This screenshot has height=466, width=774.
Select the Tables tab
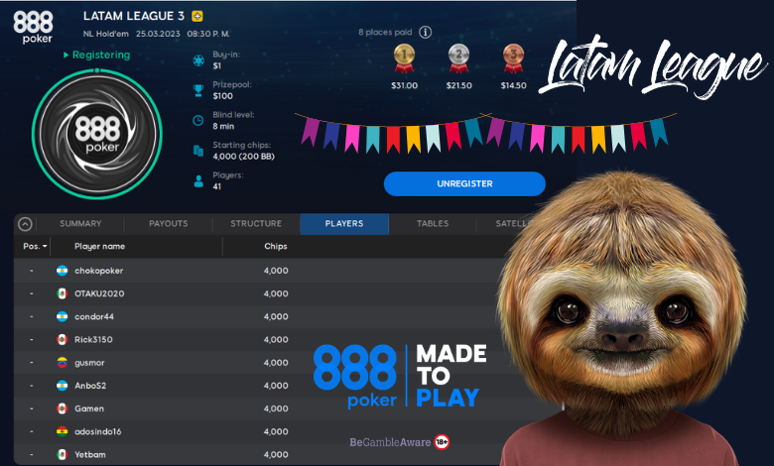click(432, 224)
